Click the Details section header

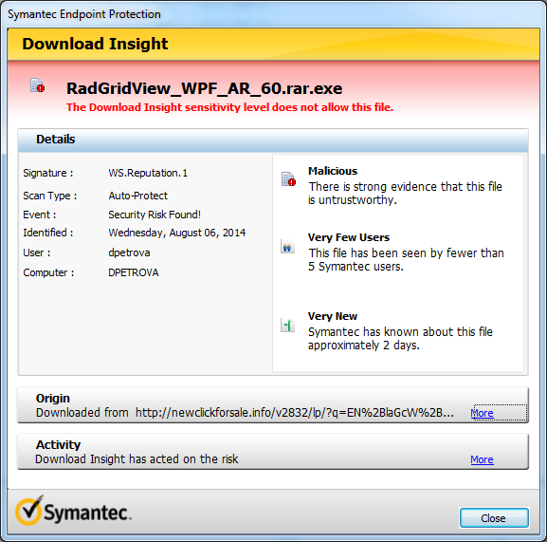point(273,140)
